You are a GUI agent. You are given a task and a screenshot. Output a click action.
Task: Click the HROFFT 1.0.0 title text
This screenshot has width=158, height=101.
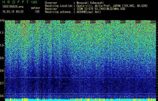[20, 2]
